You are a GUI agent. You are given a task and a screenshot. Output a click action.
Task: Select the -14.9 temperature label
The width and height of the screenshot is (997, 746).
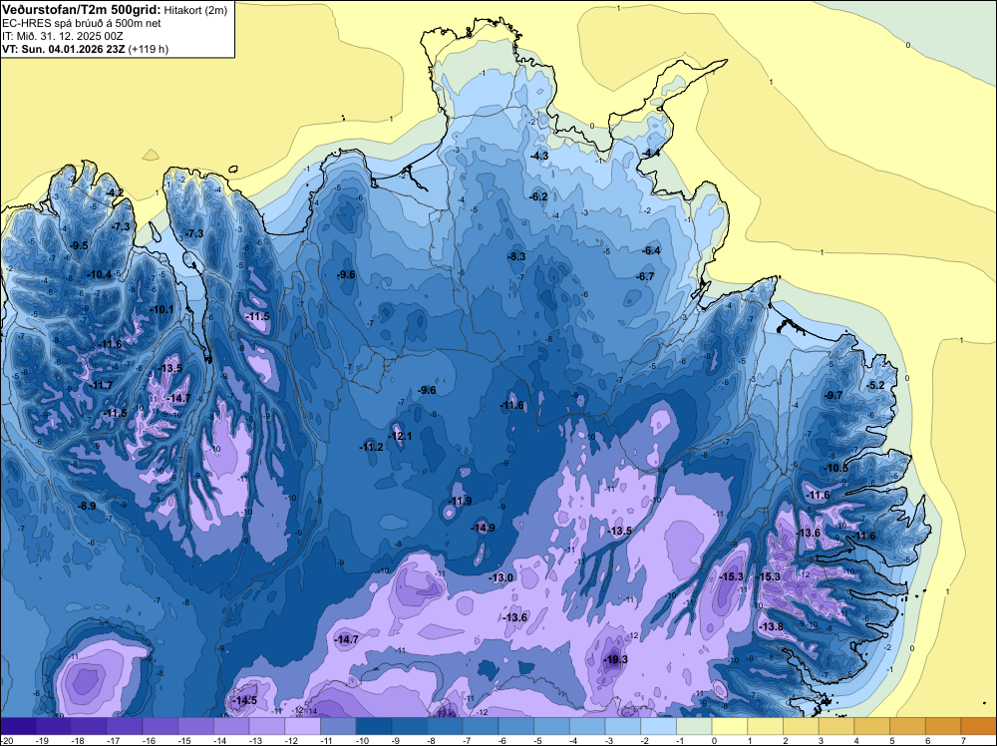483,528
